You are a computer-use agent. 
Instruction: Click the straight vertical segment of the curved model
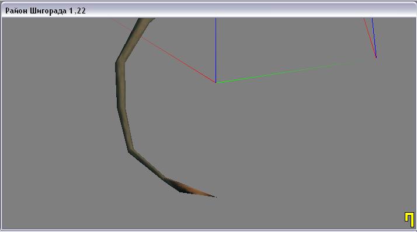pyautogui.click(x=121, y=85)
